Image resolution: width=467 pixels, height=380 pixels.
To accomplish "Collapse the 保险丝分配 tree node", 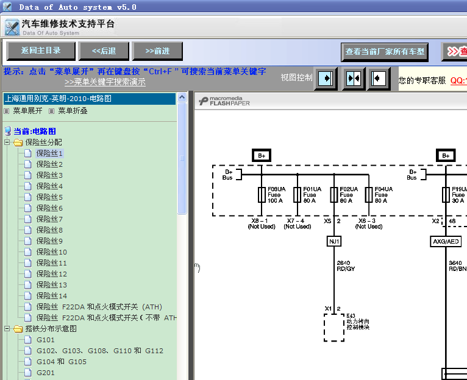I will pos(7,142).
